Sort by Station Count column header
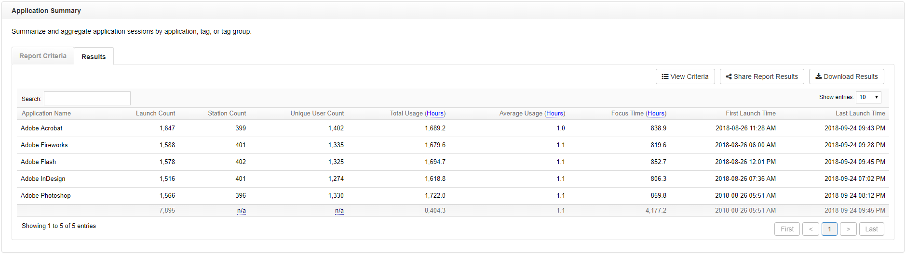 click(227, 114)
